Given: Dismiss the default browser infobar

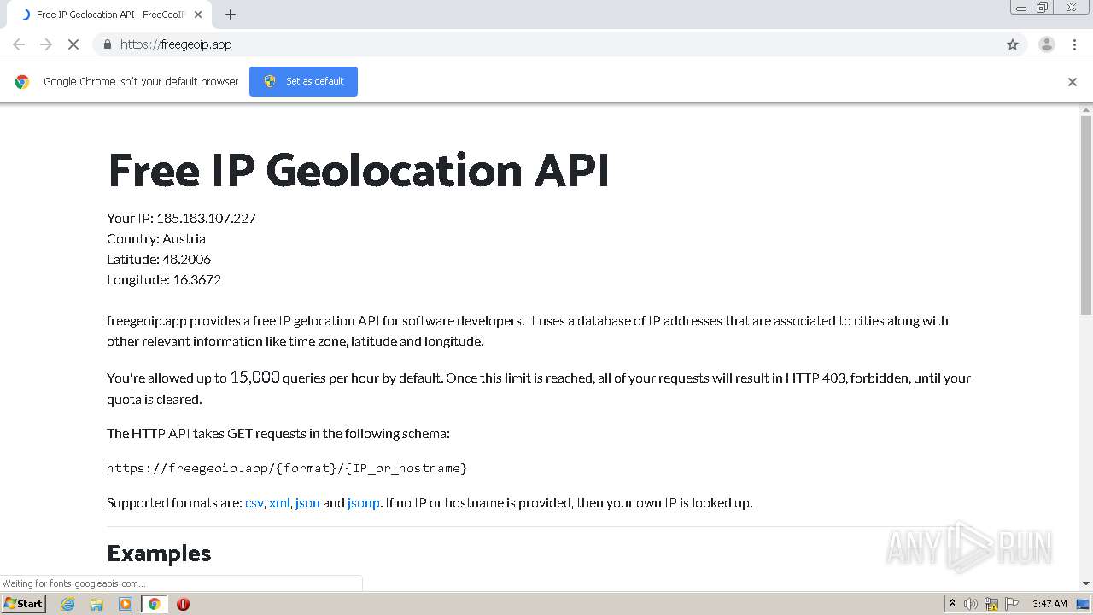Looking at the screenshot, I should click(x=1073, y=82).
